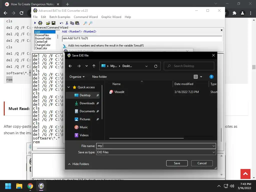Open the File menu
Screen dimensions: 256x192
35,17
